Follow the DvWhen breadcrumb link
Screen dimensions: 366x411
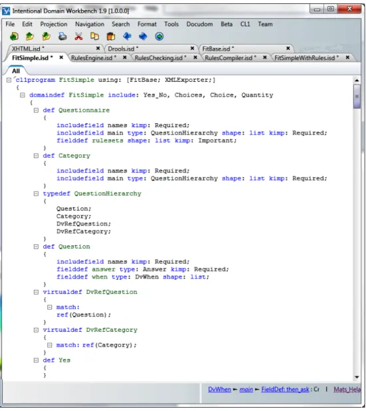click(220, 390)
